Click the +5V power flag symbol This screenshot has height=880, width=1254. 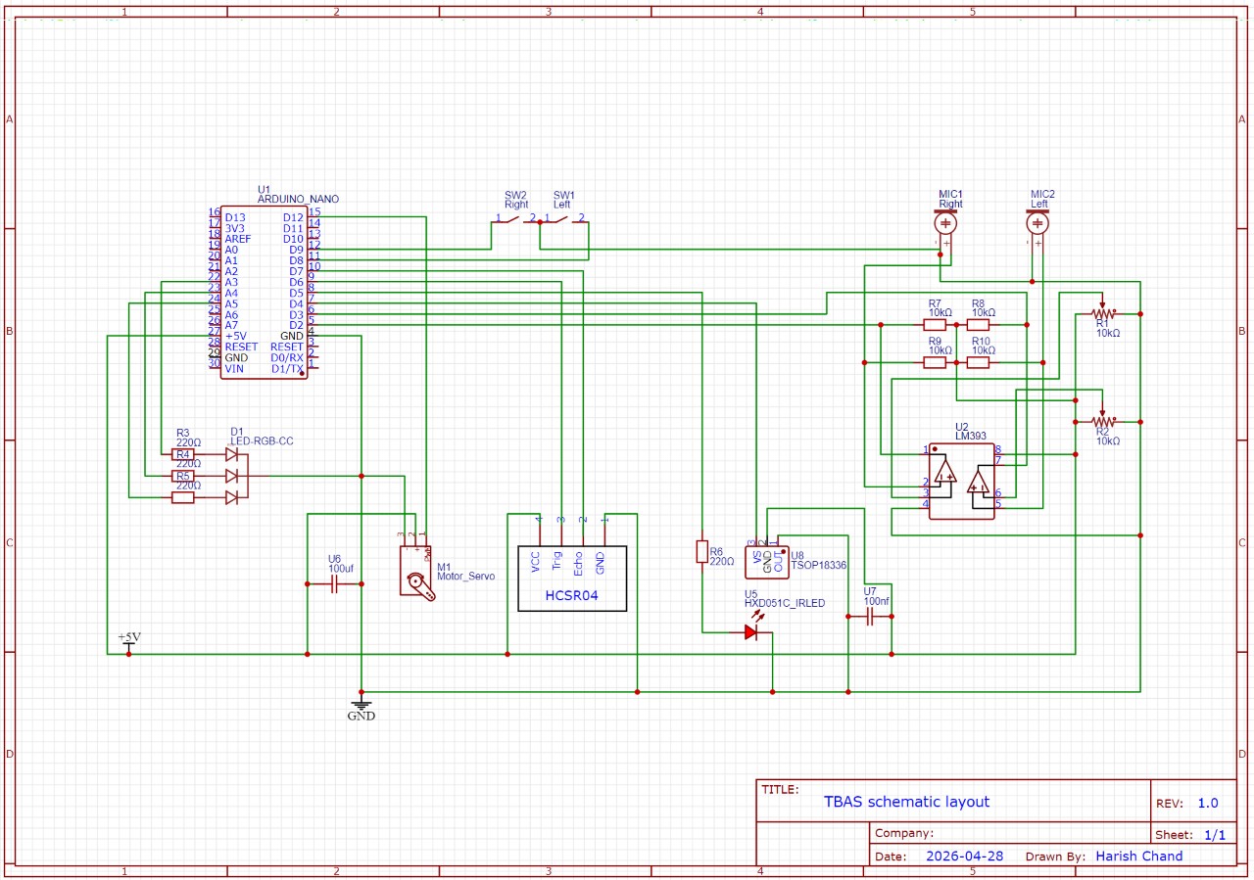(x=129, y=642)
